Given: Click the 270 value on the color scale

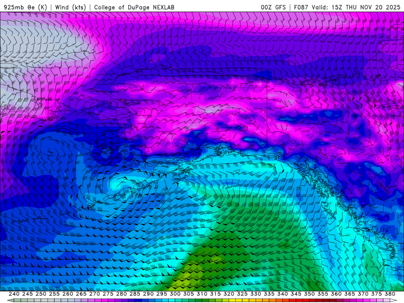Looking at the screenshot, I should click(94, 294).
